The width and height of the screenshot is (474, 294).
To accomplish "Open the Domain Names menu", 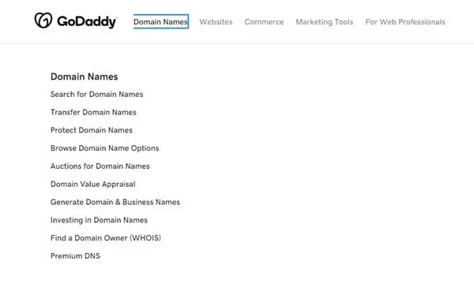I will (x=161, y=22).
